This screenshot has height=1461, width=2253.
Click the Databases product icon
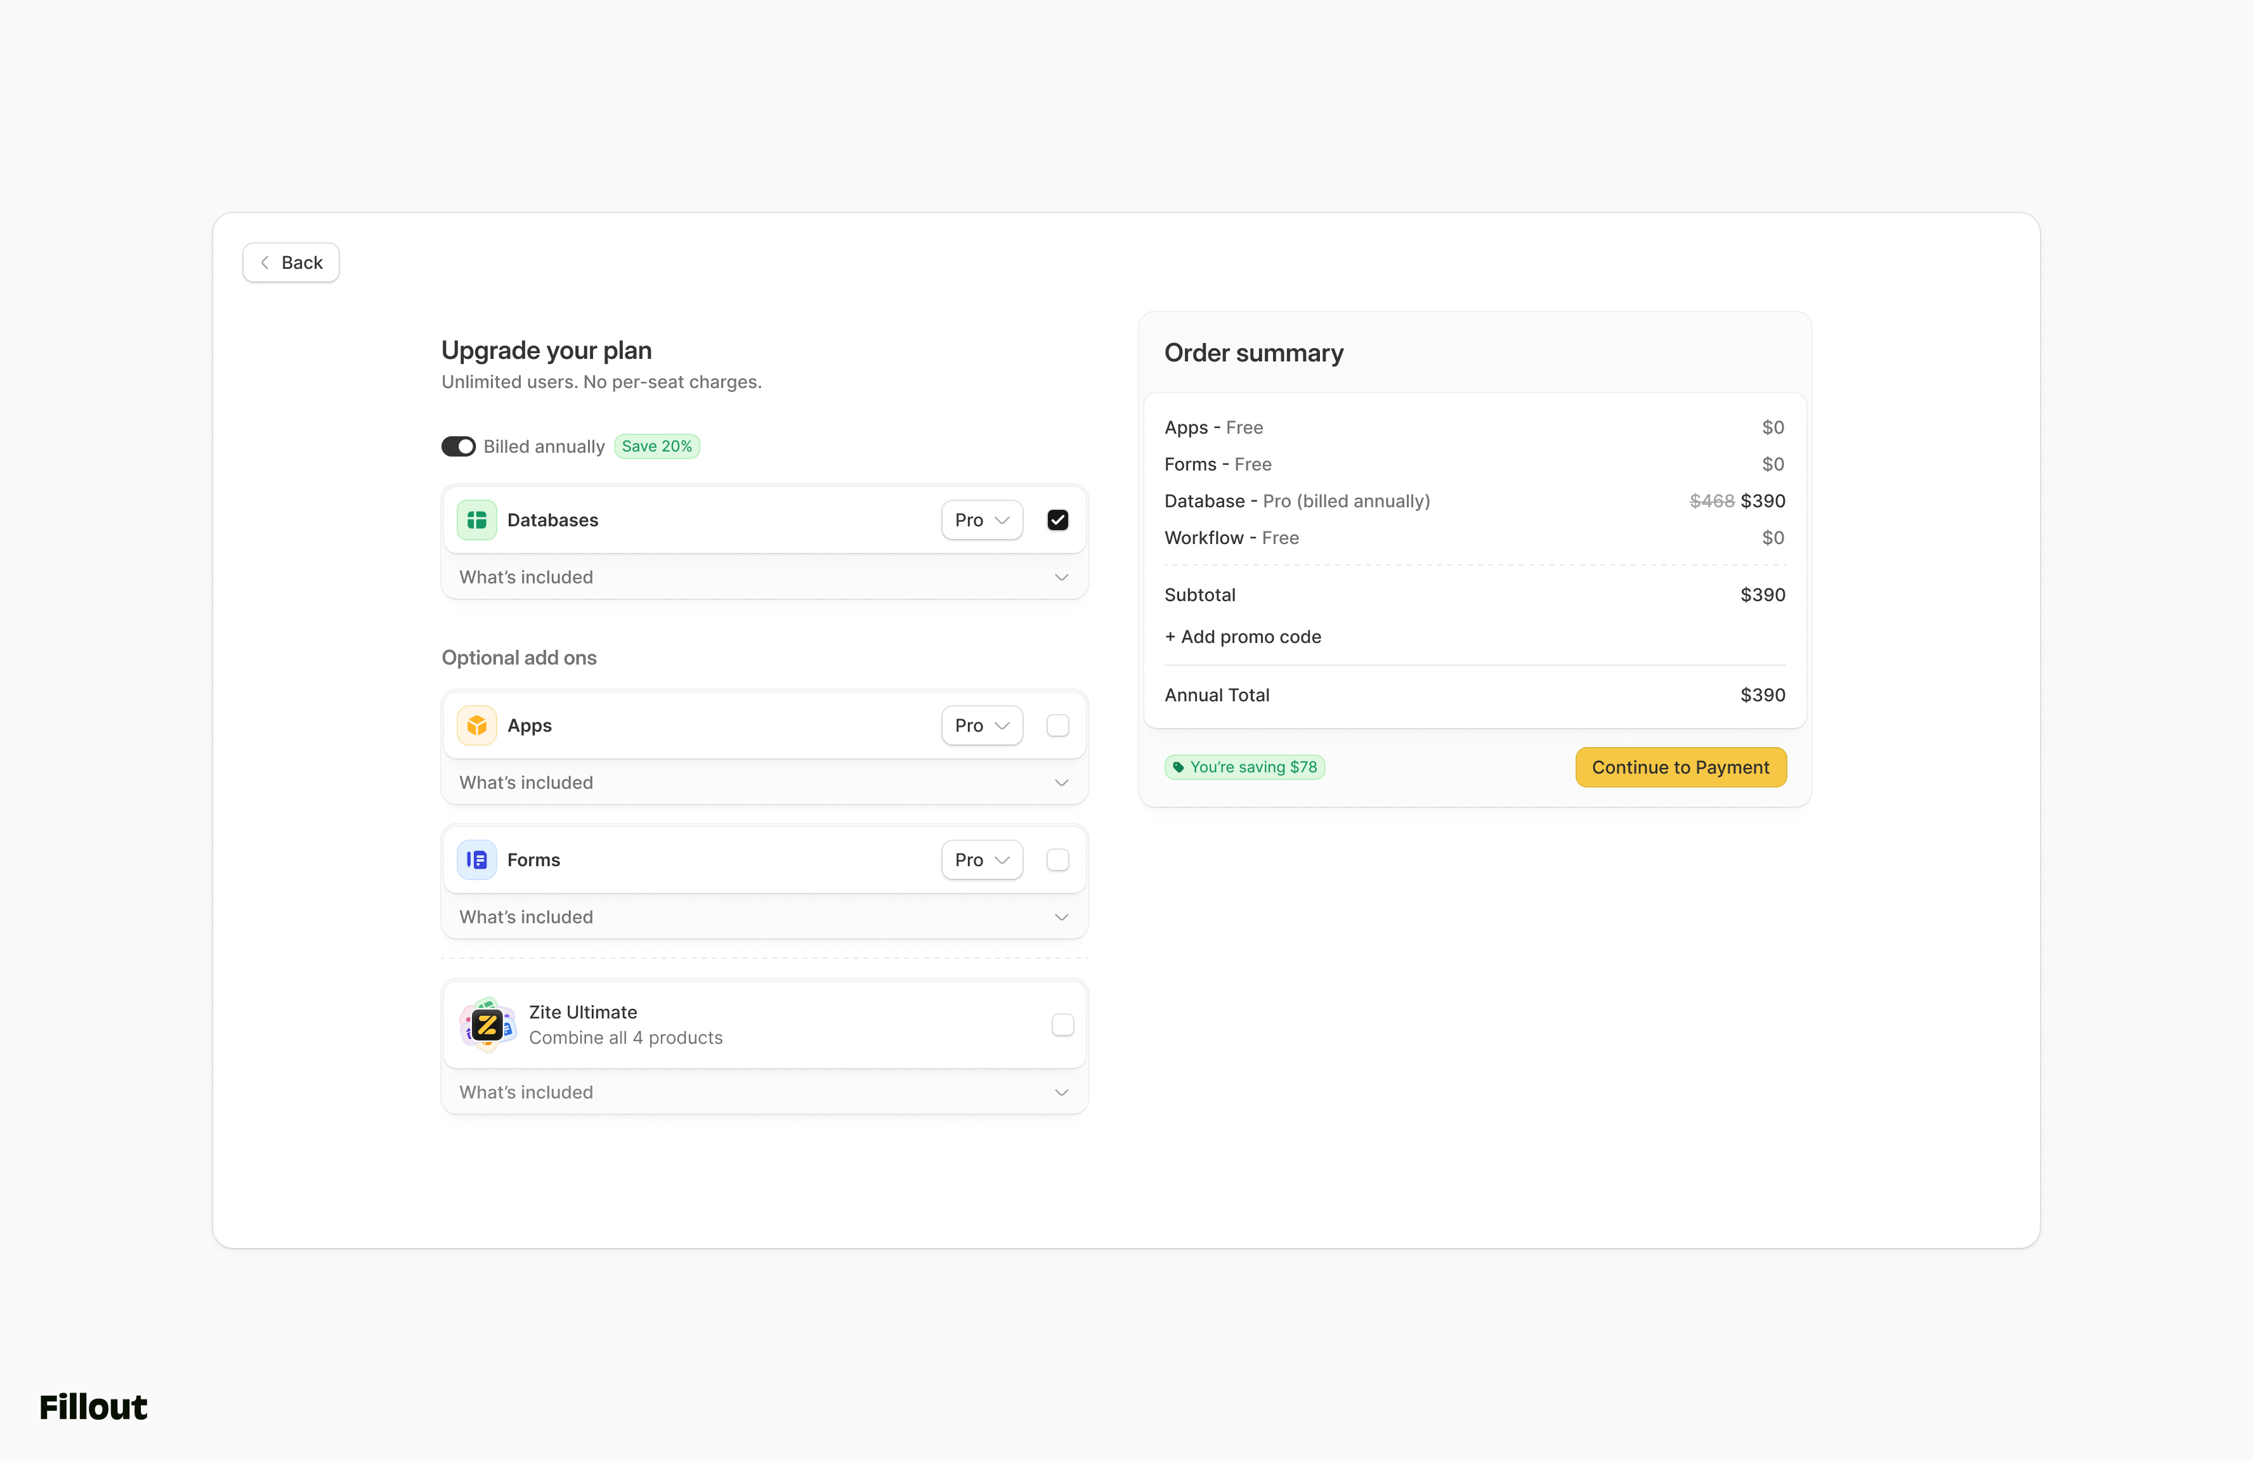476,519
